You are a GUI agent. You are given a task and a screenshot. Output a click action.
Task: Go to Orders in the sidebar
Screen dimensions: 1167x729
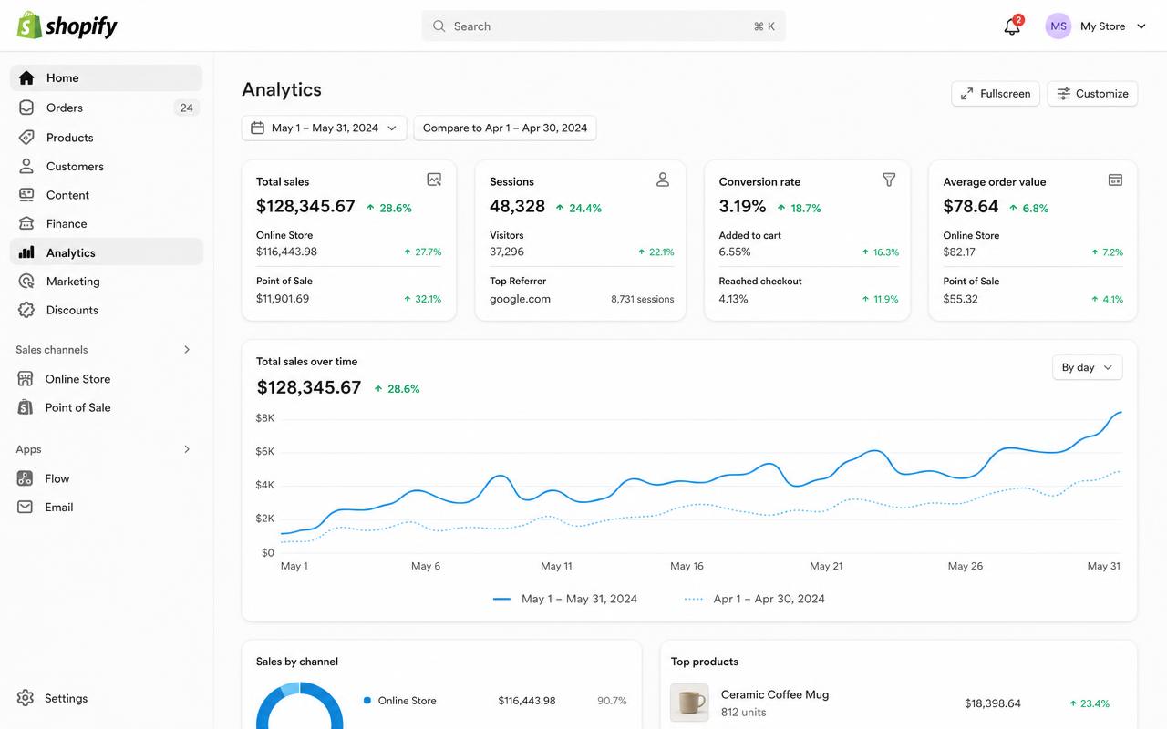107,108
